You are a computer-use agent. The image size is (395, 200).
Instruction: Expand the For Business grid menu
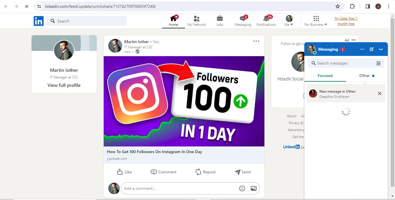pyautogui.click(x=316, y=21)
